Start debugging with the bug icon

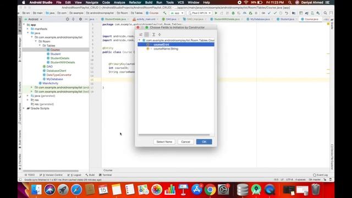(x=233, y=13)
